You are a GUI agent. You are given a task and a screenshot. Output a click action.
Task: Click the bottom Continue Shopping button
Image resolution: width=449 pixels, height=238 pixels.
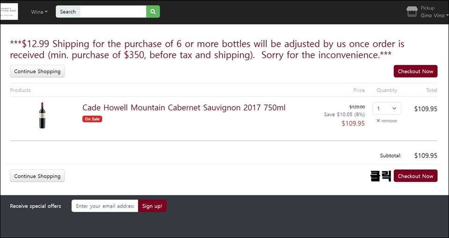coord(37,176)
